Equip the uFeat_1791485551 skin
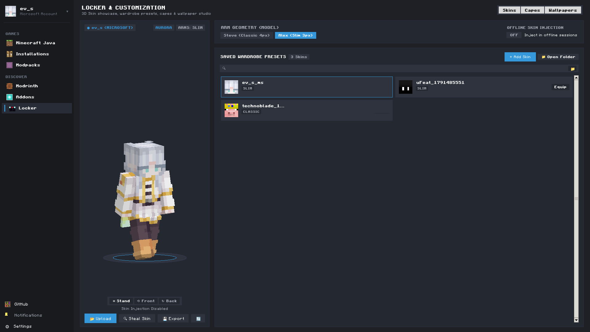 (x=560, y=87)
